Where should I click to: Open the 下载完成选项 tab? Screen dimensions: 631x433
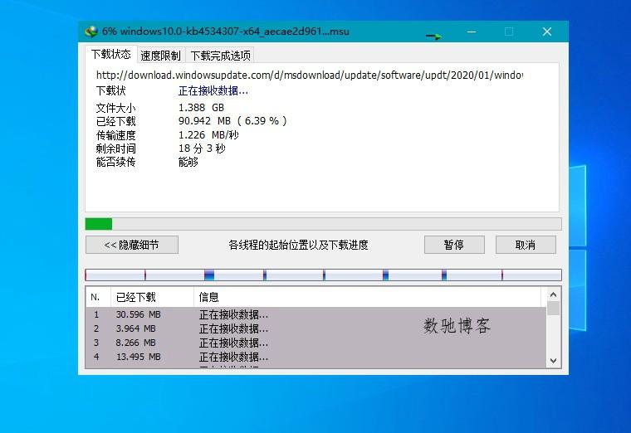(x=220, y=56)
